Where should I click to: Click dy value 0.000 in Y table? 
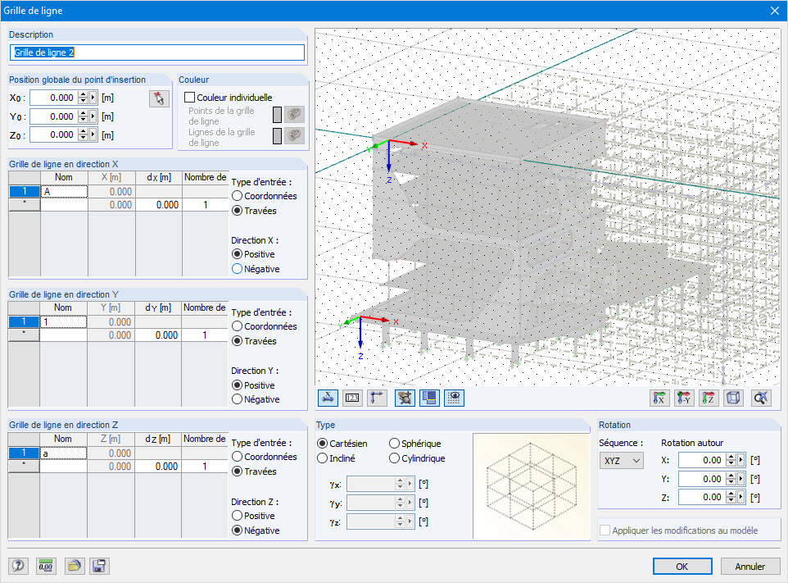point(158,335)
